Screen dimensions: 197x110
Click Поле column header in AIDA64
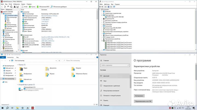pos(22,10)
